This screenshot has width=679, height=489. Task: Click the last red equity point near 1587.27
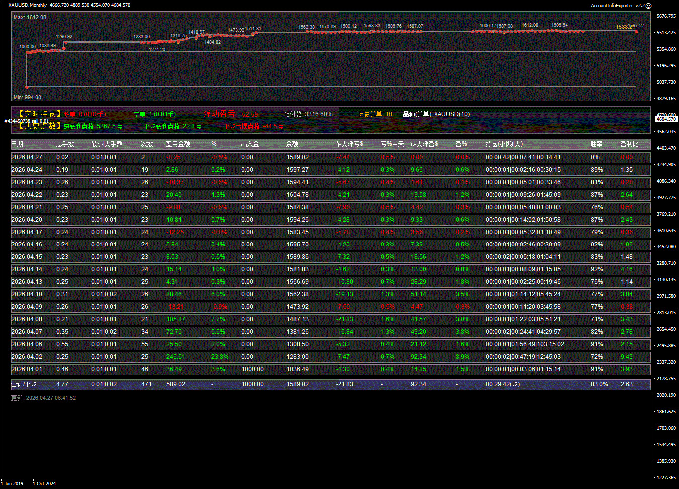pyautogui.click(x=636, y=31)
